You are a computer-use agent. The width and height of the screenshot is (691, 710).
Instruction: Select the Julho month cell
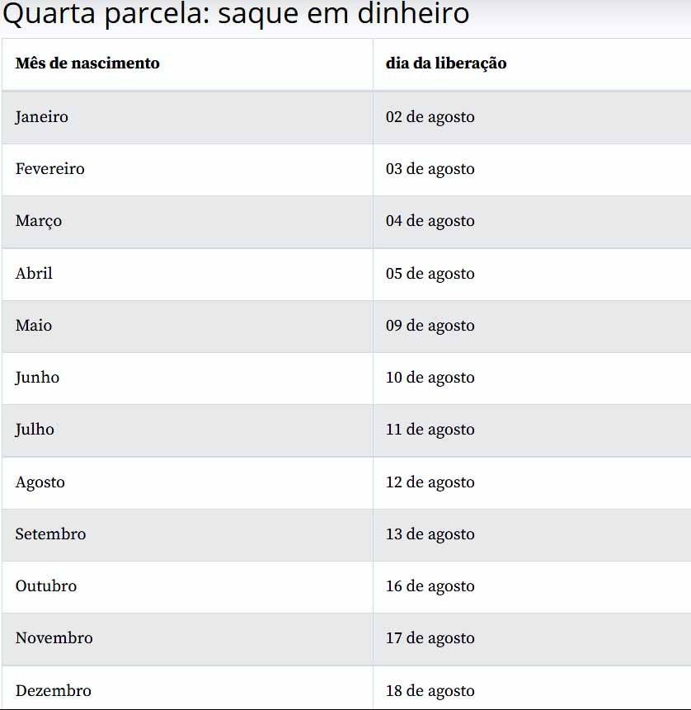[35, 430]
